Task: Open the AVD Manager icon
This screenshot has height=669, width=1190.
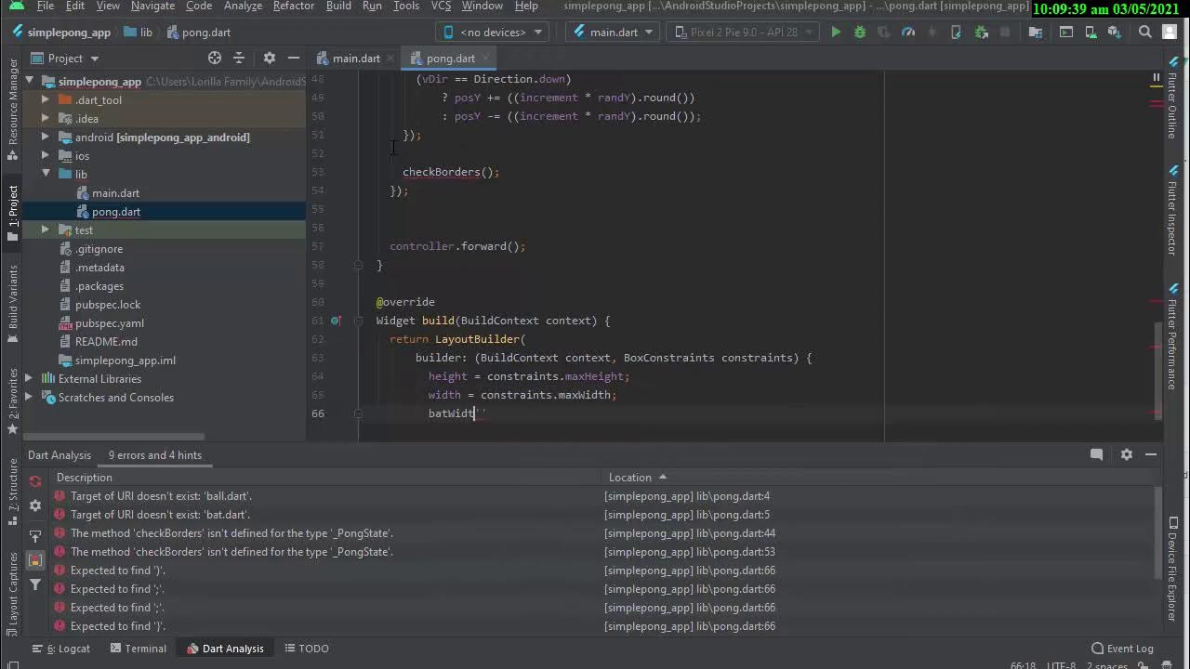Action: [1091, 32]
